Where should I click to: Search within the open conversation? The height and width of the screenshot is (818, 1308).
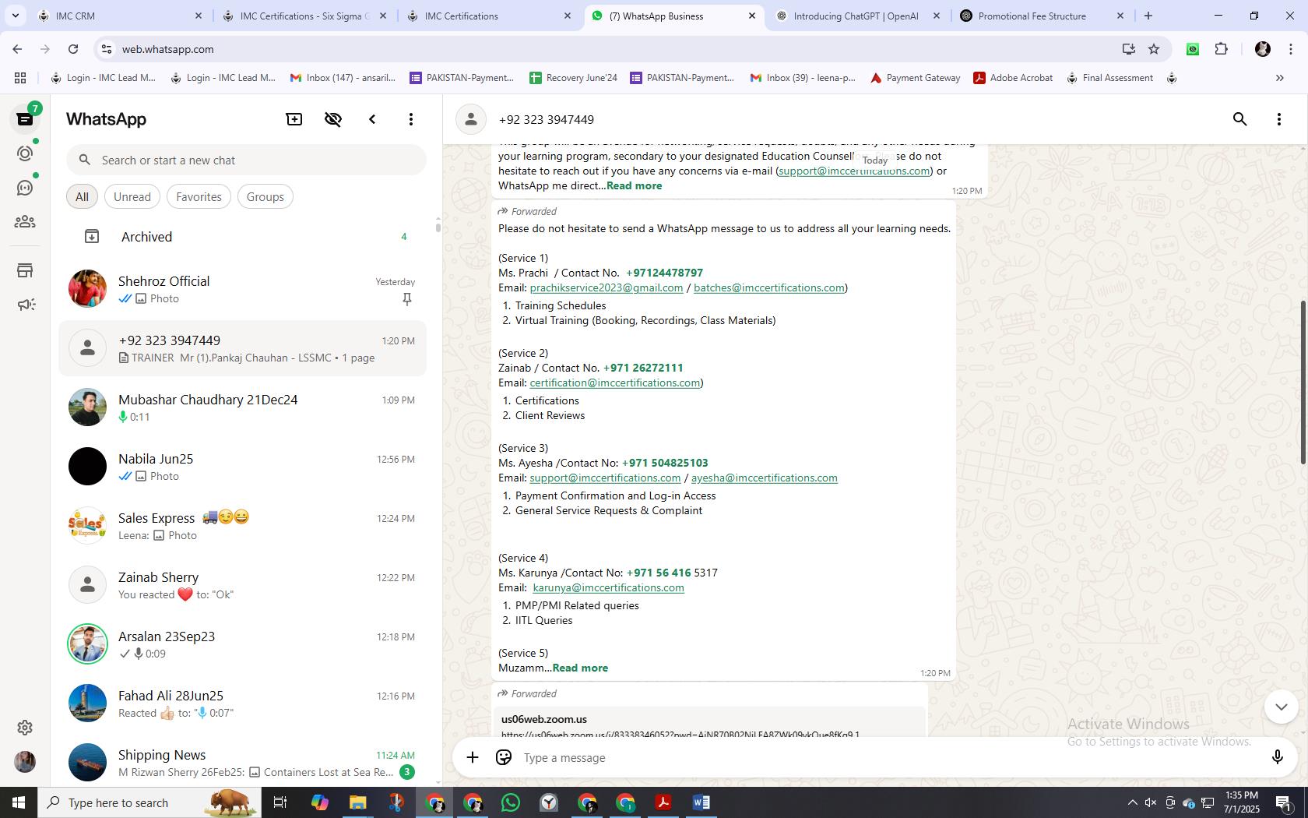coord(1240,119)
